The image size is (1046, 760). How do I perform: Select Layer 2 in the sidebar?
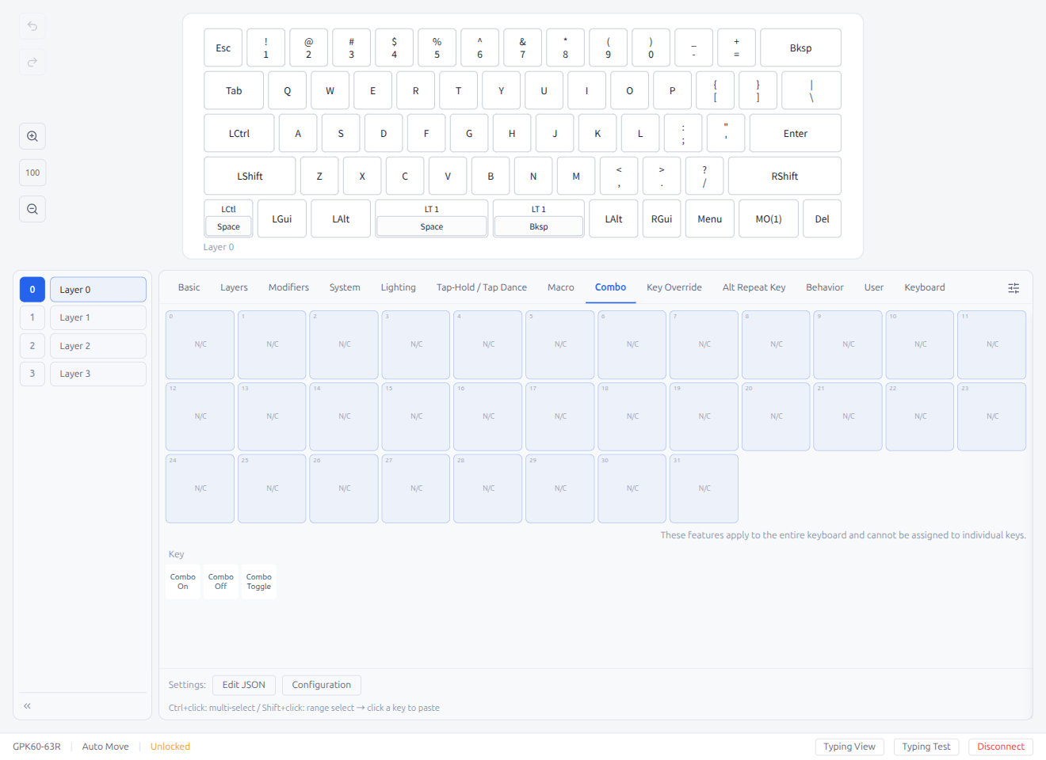click(97, 345)
